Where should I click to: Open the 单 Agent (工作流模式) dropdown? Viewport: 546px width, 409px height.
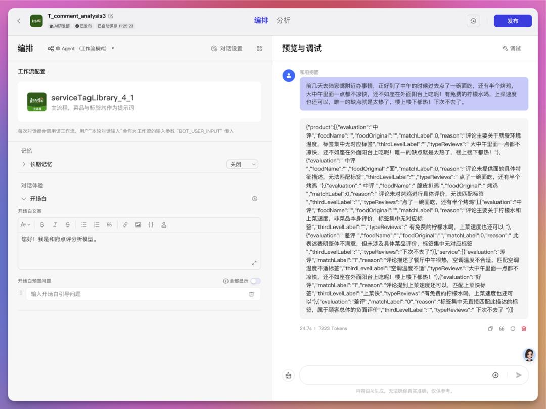(x=81, y=49)
